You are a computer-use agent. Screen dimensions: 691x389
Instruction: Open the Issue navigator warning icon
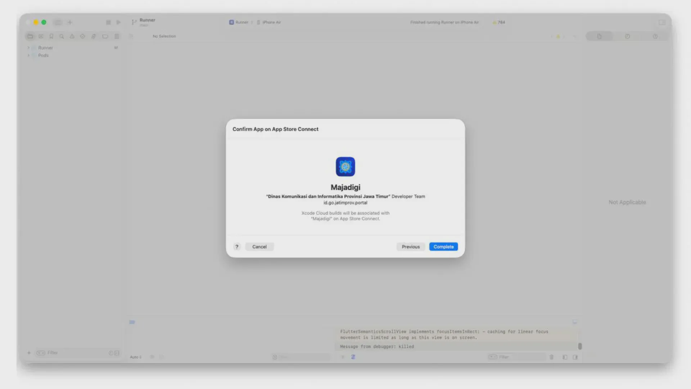point(72,36)
